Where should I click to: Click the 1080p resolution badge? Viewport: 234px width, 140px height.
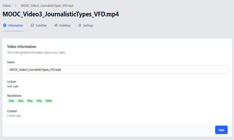[x=49, y=101]
